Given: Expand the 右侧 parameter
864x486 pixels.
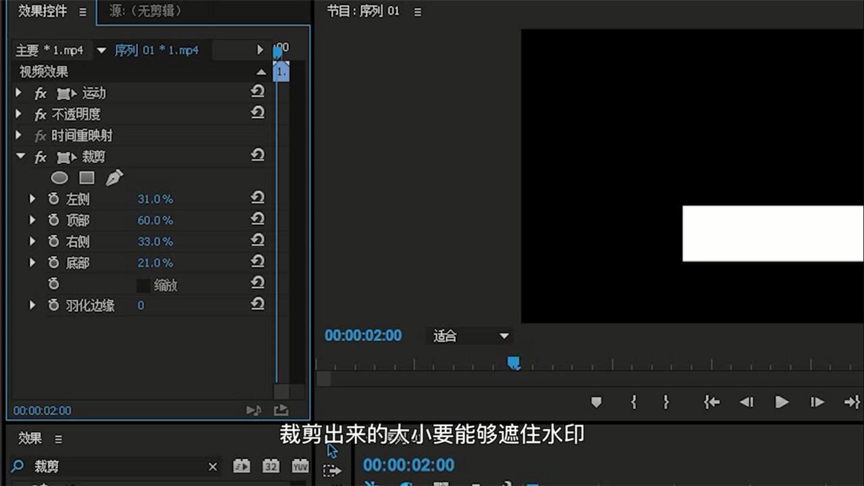Looking at the screenshot, I should pos(32,241).
